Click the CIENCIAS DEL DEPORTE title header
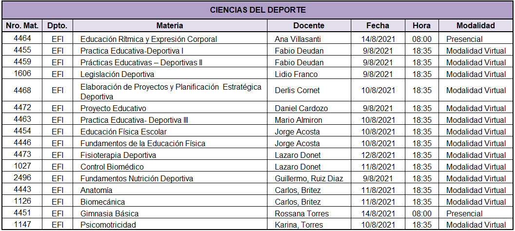Image resolution: width=515 pixels, height=231 pixels. [x=257, y=10]
